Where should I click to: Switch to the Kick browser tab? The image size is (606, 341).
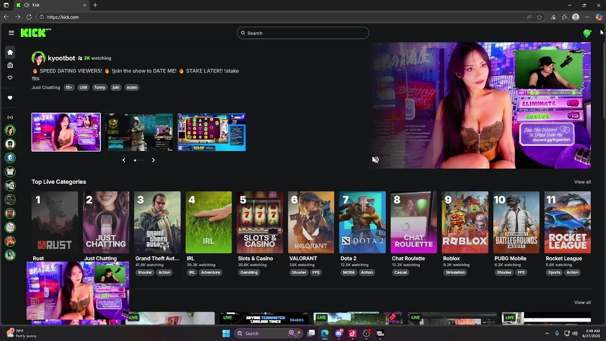[51, 5]
